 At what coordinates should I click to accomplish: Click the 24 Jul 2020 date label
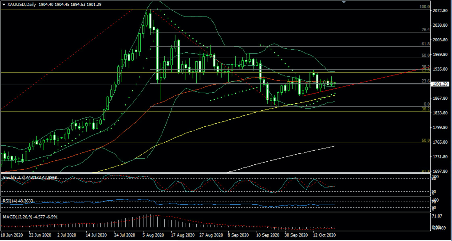125,235
